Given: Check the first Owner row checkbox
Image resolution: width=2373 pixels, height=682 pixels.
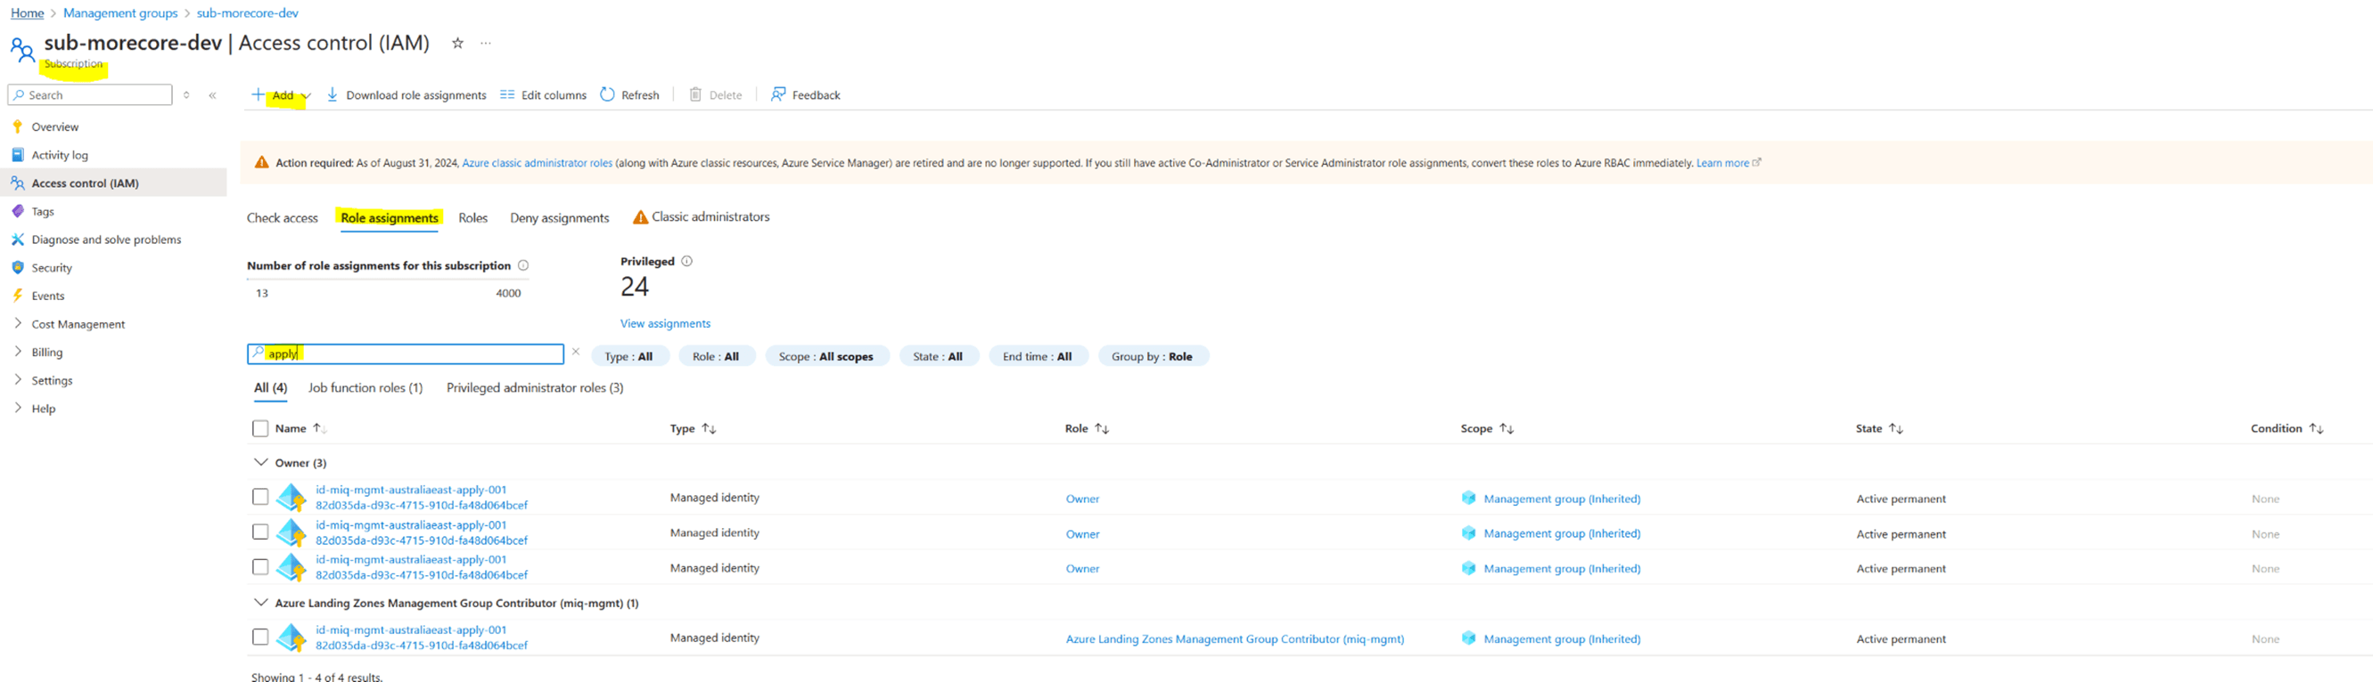Looking at the screenshot, I should tap(260, 497).
